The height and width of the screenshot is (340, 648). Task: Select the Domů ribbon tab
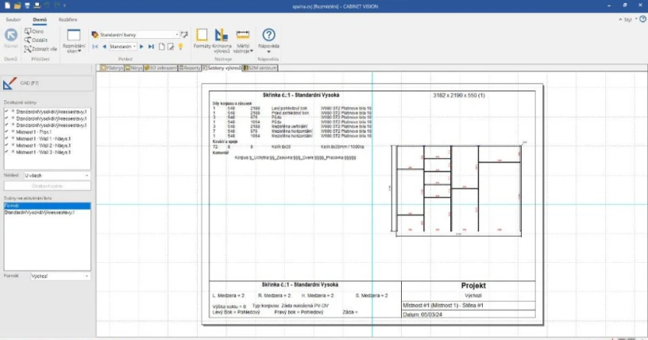tap(40, 19)
